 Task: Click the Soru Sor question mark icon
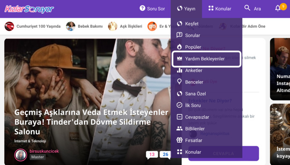(x=142, y=8)
